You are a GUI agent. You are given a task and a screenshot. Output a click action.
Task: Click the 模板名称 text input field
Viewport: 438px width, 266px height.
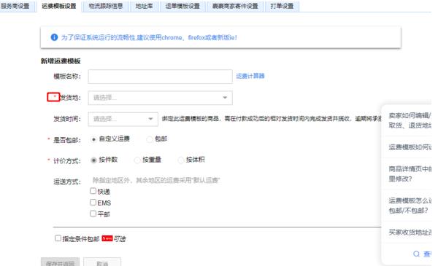[x=160, y=77]
